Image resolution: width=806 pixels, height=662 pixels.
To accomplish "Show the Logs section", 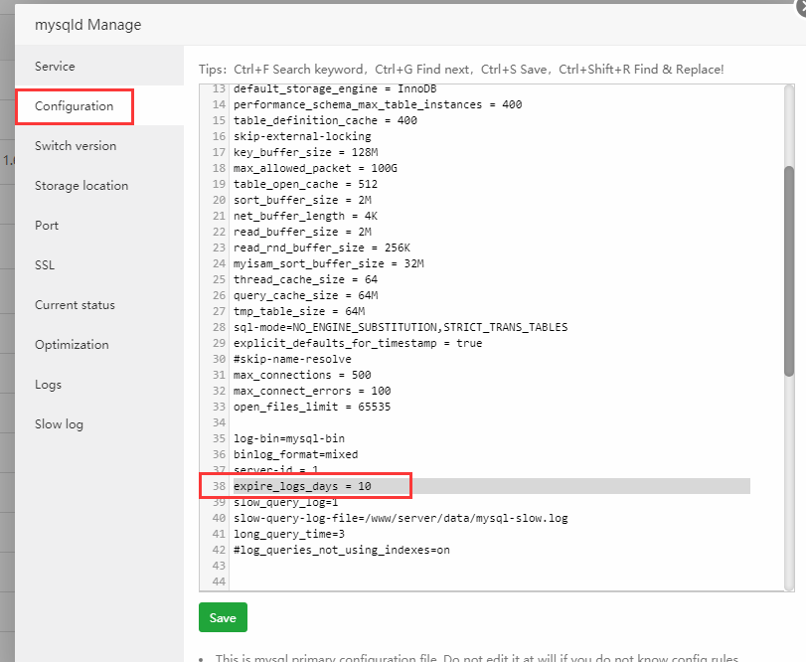I will 48,385.
